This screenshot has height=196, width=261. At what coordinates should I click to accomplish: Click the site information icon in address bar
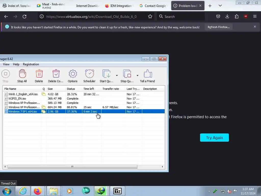click(42, 17)
